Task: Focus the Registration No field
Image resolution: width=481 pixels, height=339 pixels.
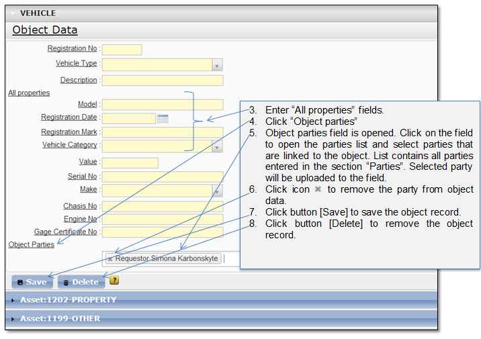Action: tap(122, 50)
